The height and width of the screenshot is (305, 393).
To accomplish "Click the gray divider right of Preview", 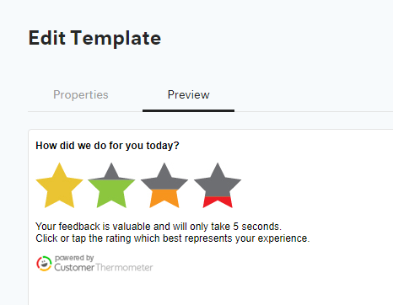I will point(314,111).
